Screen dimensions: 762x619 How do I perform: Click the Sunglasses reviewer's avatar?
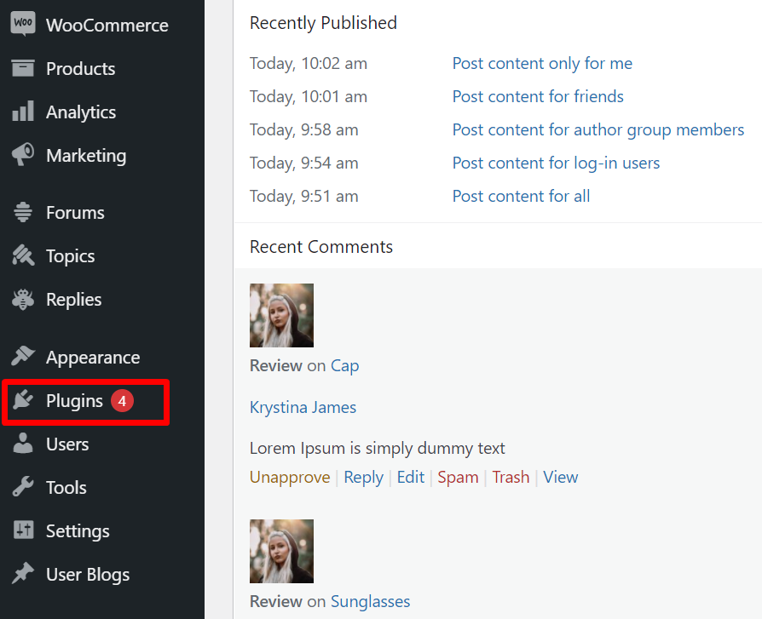(281, 551)
